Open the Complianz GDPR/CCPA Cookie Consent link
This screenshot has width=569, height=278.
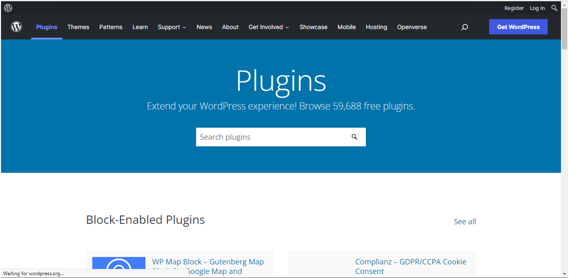[411, 266]
